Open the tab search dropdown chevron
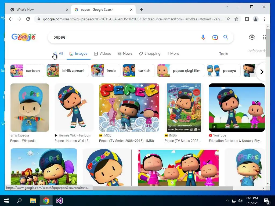This screenshot has width=275, height=206. tap(227, 7)
